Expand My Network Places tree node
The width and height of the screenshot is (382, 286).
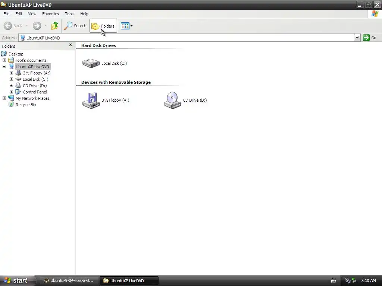(x=4, y=98)
